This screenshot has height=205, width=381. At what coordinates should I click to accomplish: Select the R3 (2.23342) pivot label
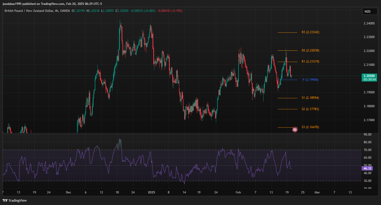pyautogui.click(x=310, y=32)
